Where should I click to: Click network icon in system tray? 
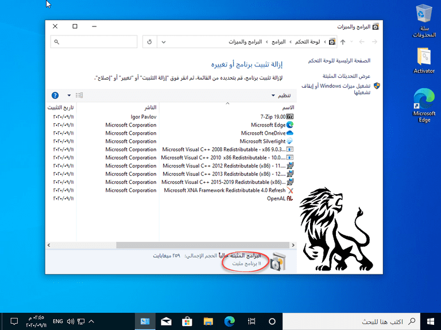[81, 321]
